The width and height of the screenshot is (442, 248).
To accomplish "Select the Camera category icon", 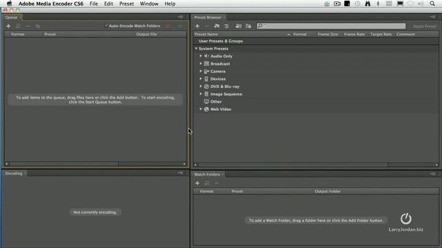I will pyautogui.click(x=206, y=71).
